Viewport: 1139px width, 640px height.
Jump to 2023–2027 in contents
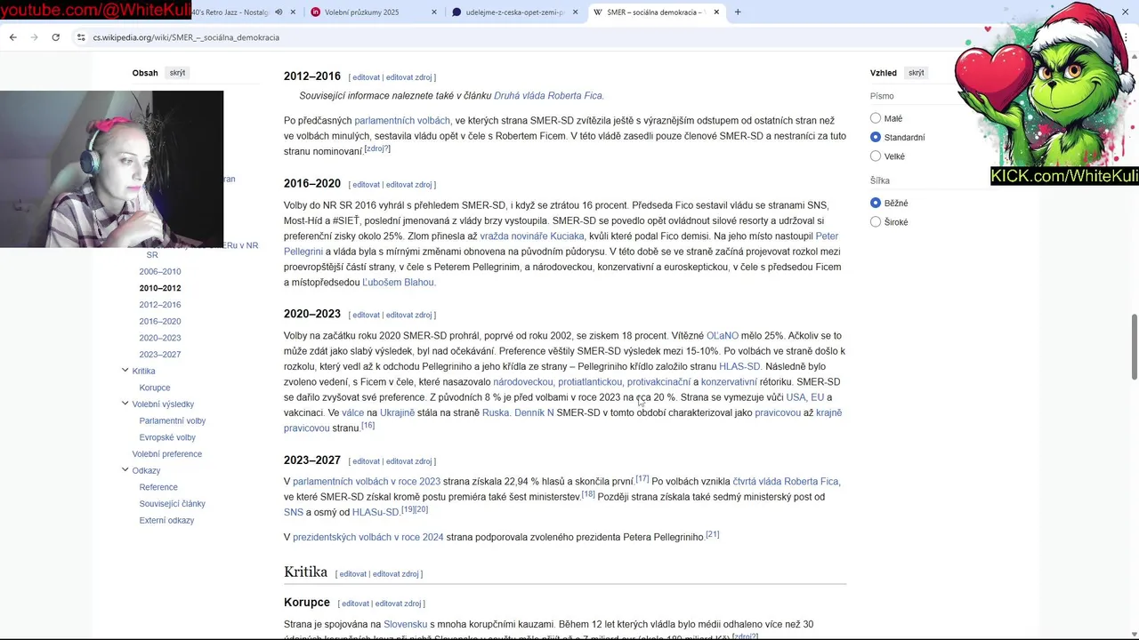tap(160, 355)
